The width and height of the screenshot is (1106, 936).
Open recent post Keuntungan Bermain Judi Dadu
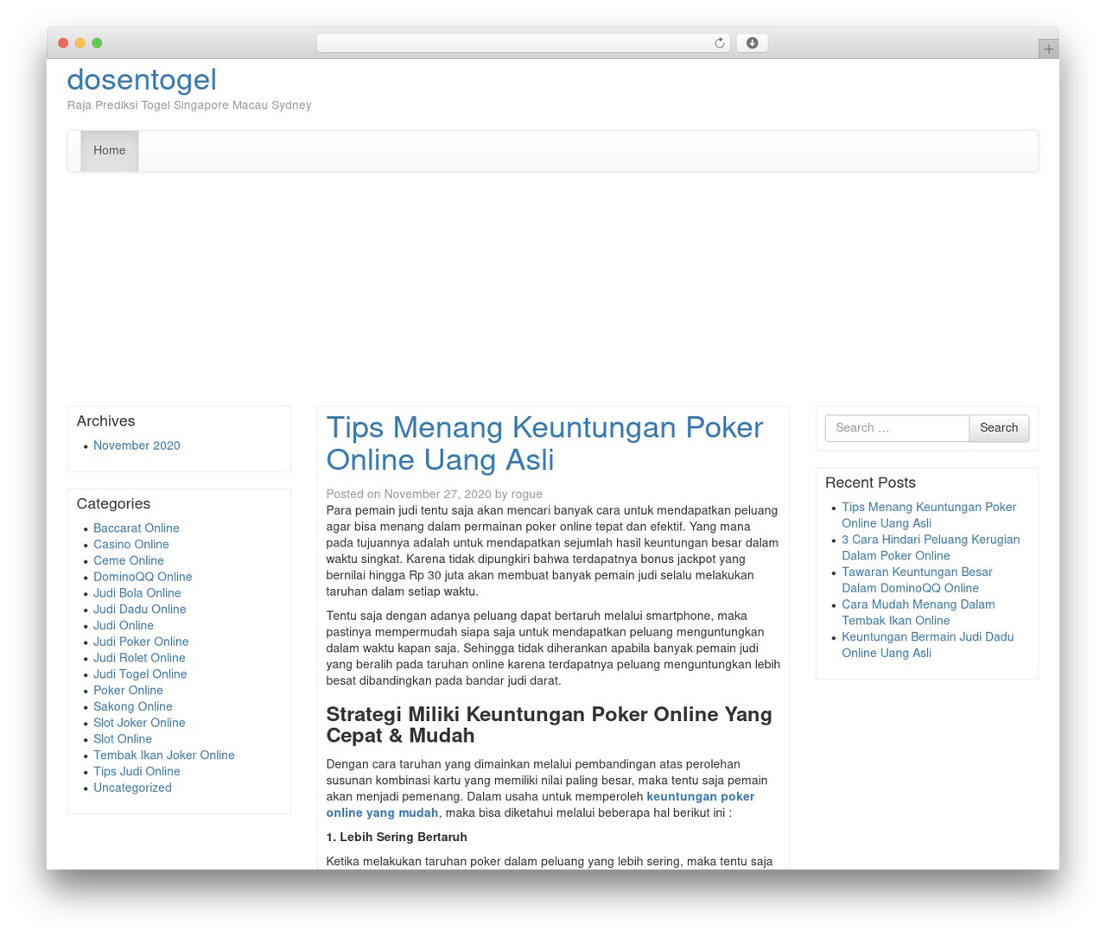pos(927,646)
